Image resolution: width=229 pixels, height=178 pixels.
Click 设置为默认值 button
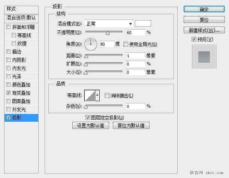[x=91, y=126]
